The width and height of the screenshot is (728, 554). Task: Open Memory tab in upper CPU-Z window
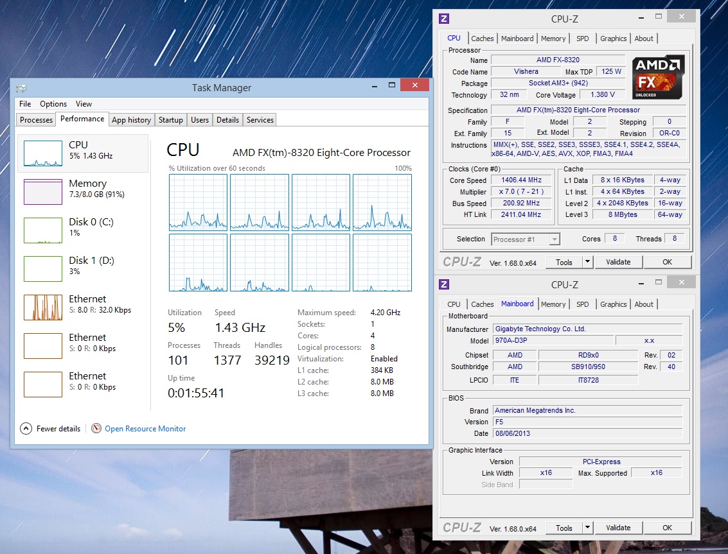point(553,39)
